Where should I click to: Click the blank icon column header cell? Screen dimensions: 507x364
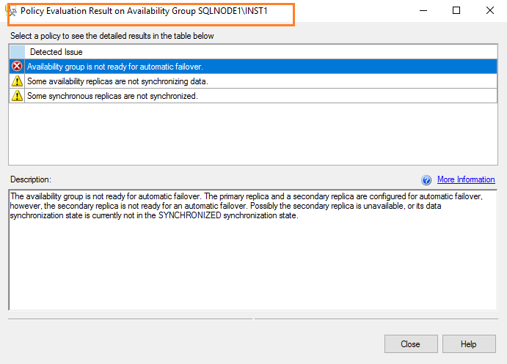[x=17, y=52]
